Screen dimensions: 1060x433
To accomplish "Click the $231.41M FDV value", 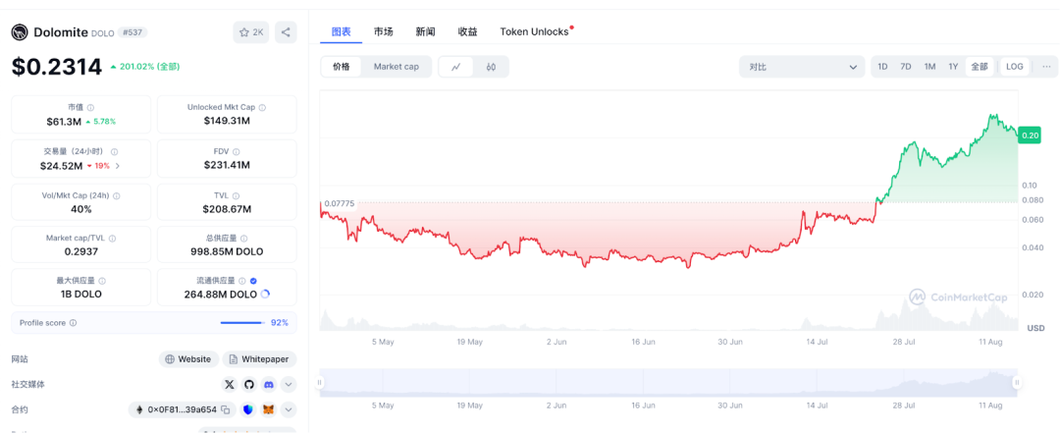I will point(227,165).
